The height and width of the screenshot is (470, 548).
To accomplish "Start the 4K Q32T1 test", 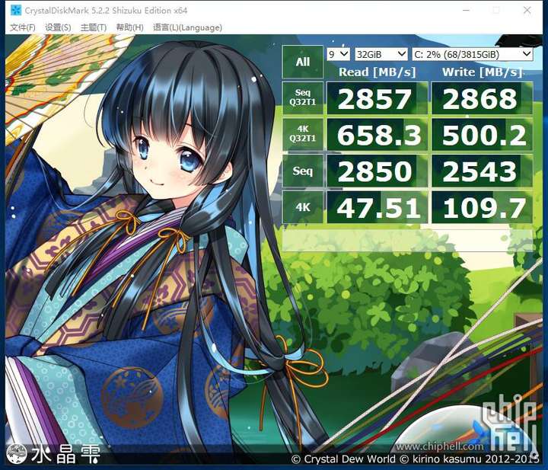I will pos(303,134).
